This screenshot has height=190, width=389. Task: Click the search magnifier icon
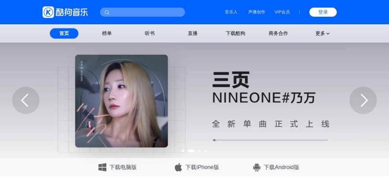click(107, 13)
